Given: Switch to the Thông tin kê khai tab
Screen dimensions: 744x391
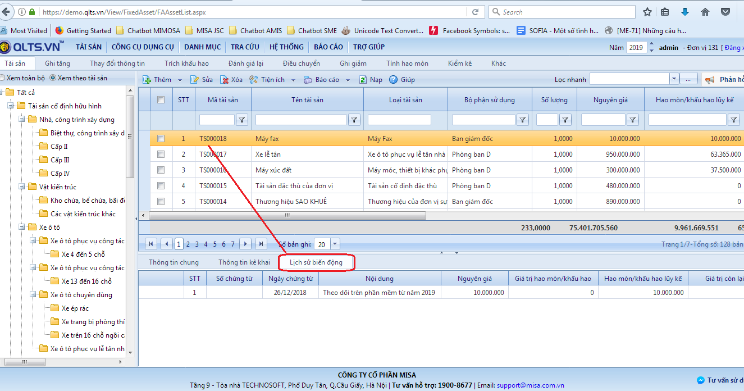Looking at the screenshot, I should pyautogui.click(x=244, y=262).
